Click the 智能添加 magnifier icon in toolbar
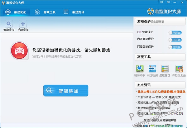187x128 pixels. pos(9,24)
